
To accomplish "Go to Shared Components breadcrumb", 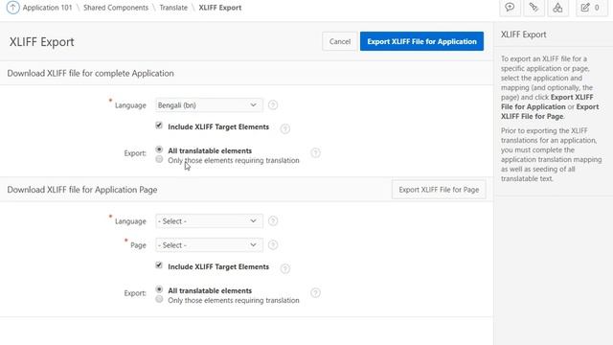I will [x=116, y=8].
